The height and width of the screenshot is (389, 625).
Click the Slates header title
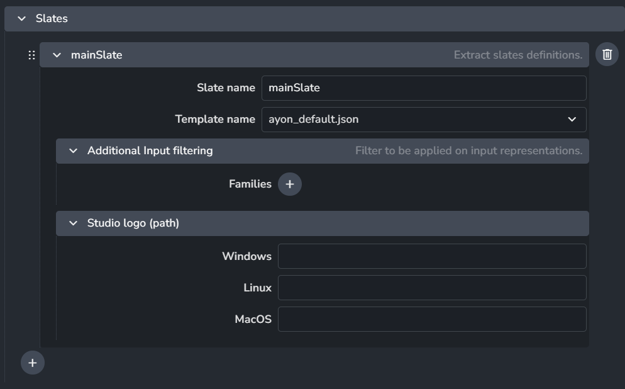pos(52,19)
